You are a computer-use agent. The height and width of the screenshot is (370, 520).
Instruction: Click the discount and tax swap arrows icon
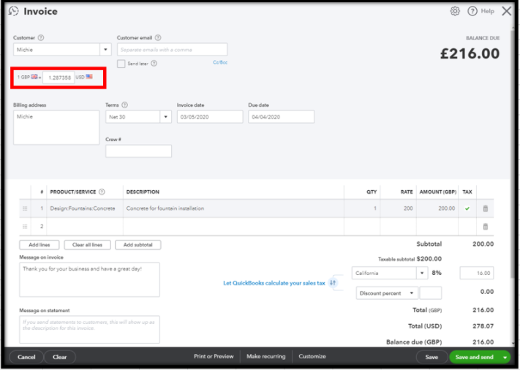334,282
